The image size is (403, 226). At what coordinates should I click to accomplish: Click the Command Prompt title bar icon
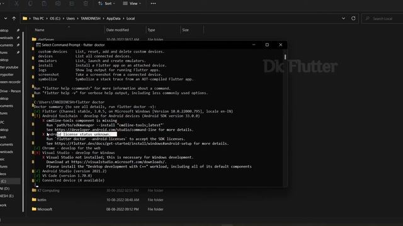[38, 45]
